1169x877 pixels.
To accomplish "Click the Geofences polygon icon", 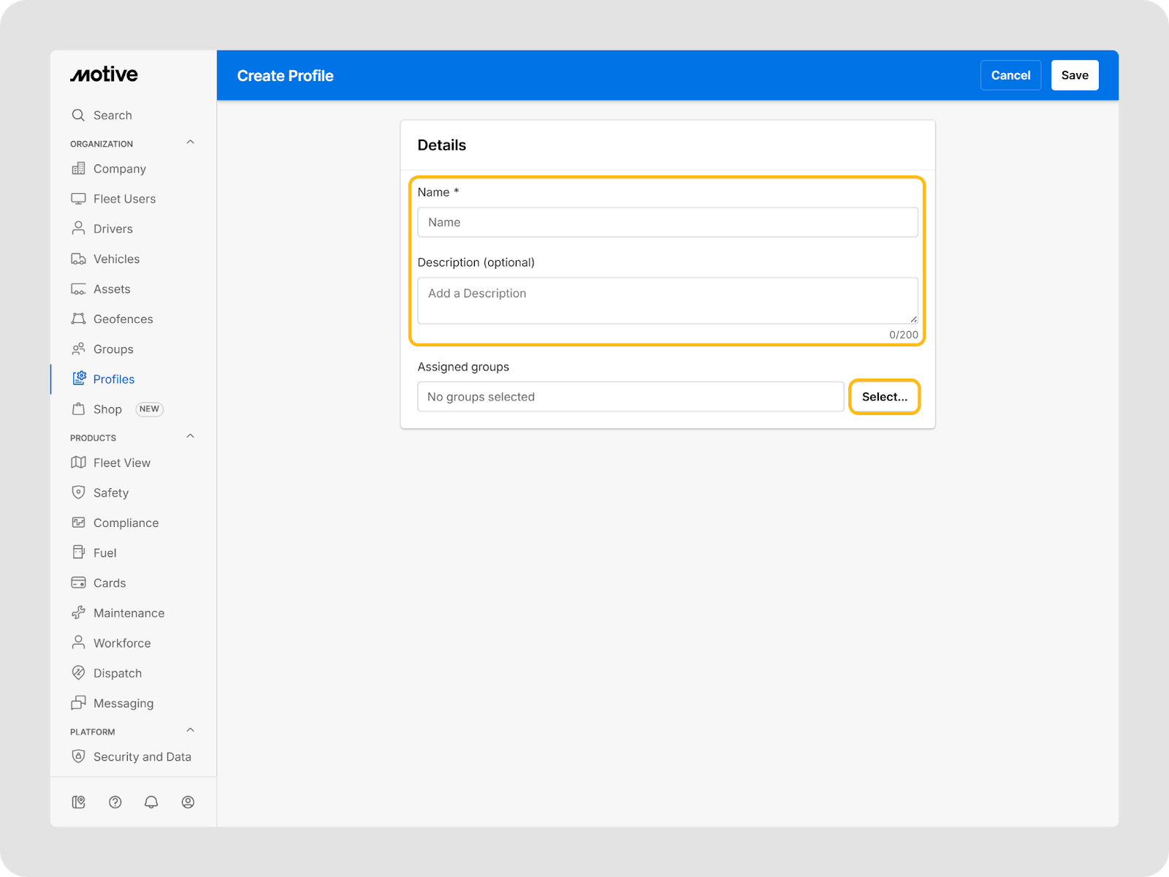I will pos(78,319).
